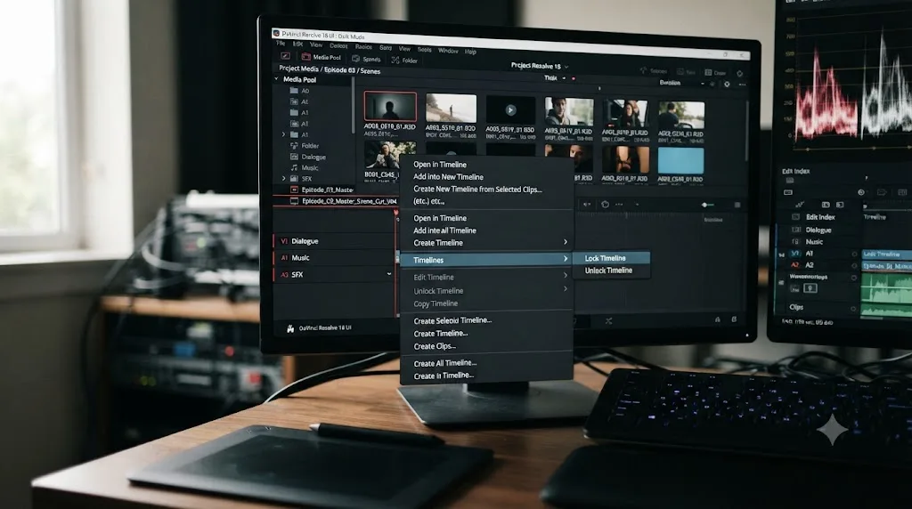Click the shuffle icon on bottom page bar

click(x=608, y=320)
